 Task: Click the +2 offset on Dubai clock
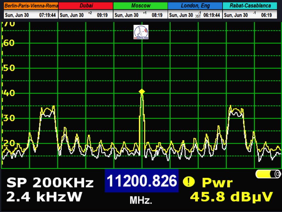coord(90,13)
